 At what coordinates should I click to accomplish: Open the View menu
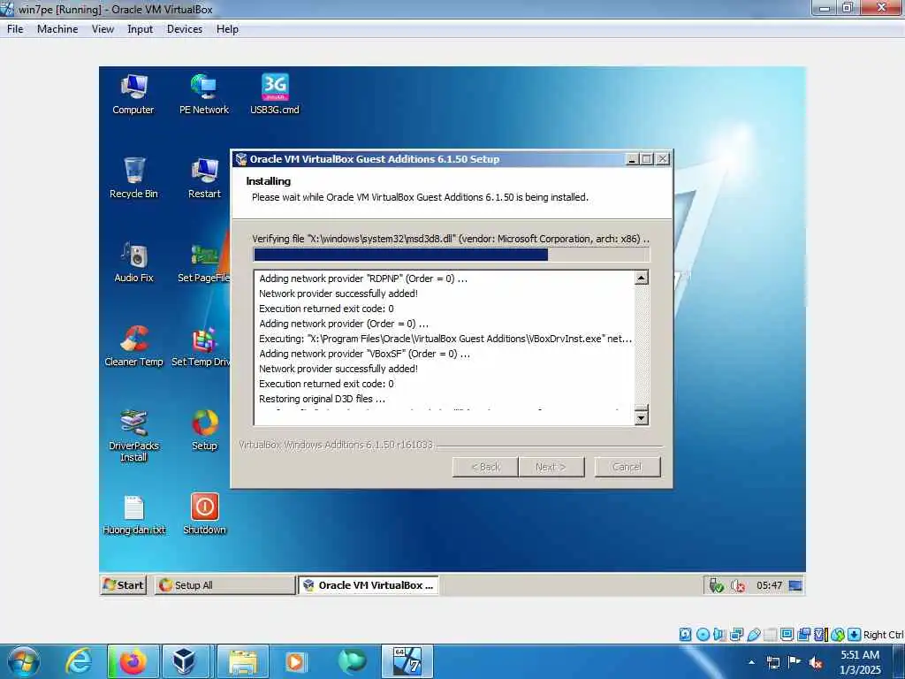point(103,29)
